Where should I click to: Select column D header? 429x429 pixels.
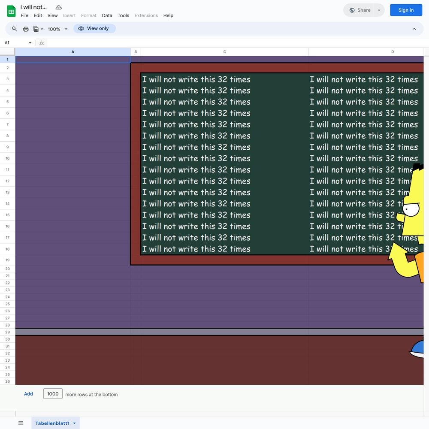[x=366, y=52]
